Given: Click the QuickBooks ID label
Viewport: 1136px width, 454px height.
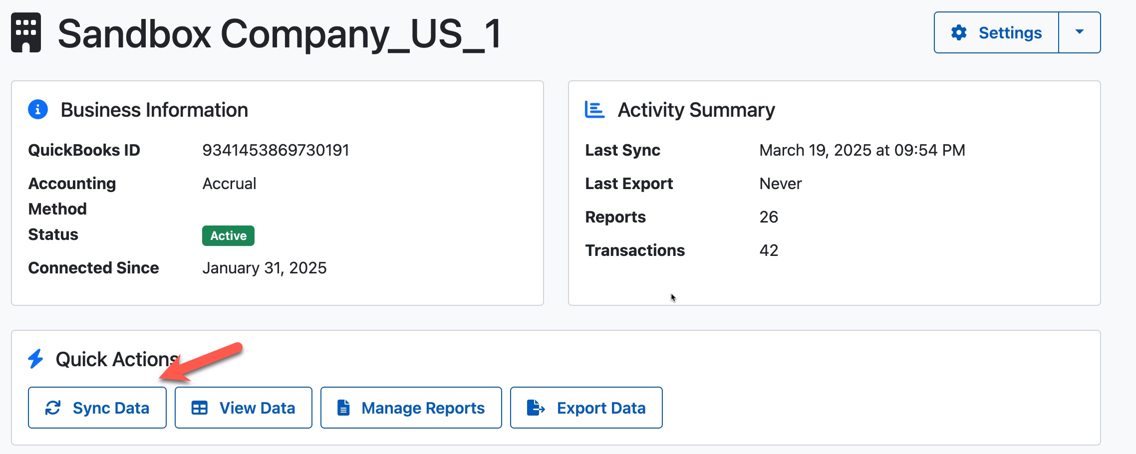Looking at the screenshot, I should pyautogui.click(x=84, y=150).
